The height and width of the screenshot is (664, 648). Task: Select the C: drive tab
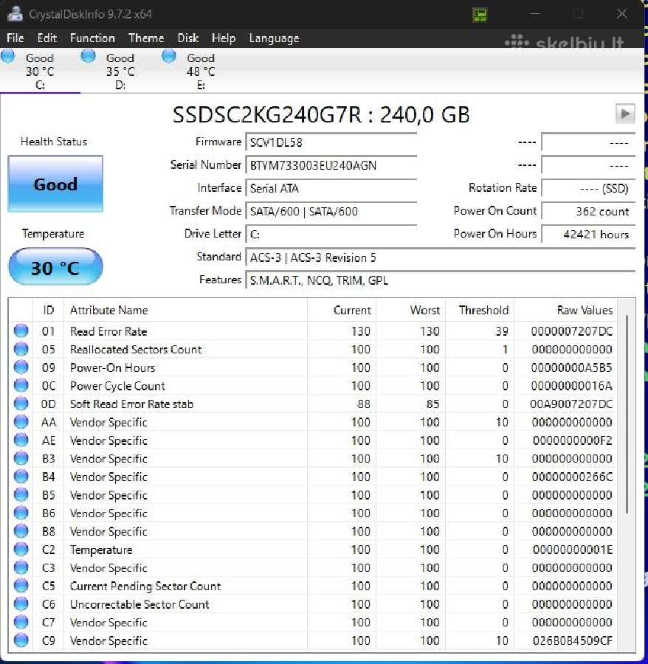(x=40, y=71)
